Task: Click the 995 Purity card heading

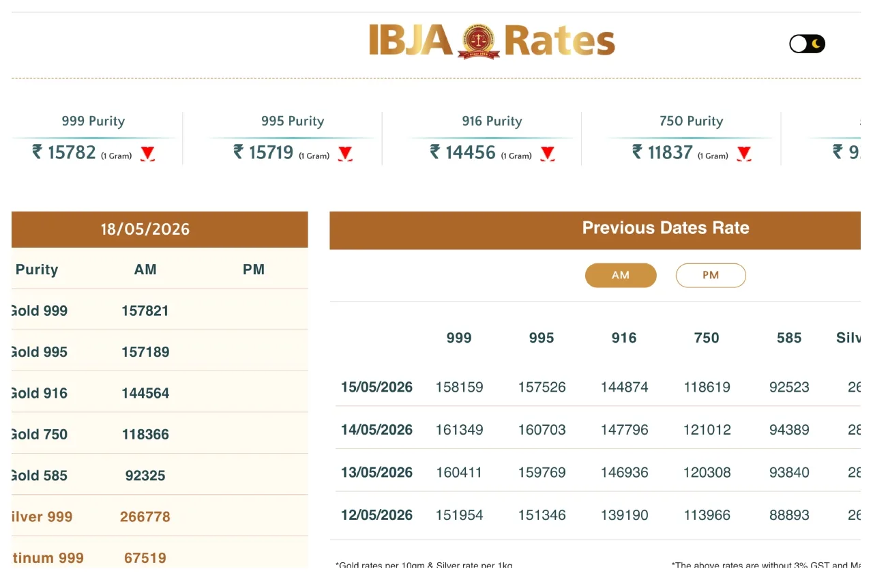Action: point(293,121)
